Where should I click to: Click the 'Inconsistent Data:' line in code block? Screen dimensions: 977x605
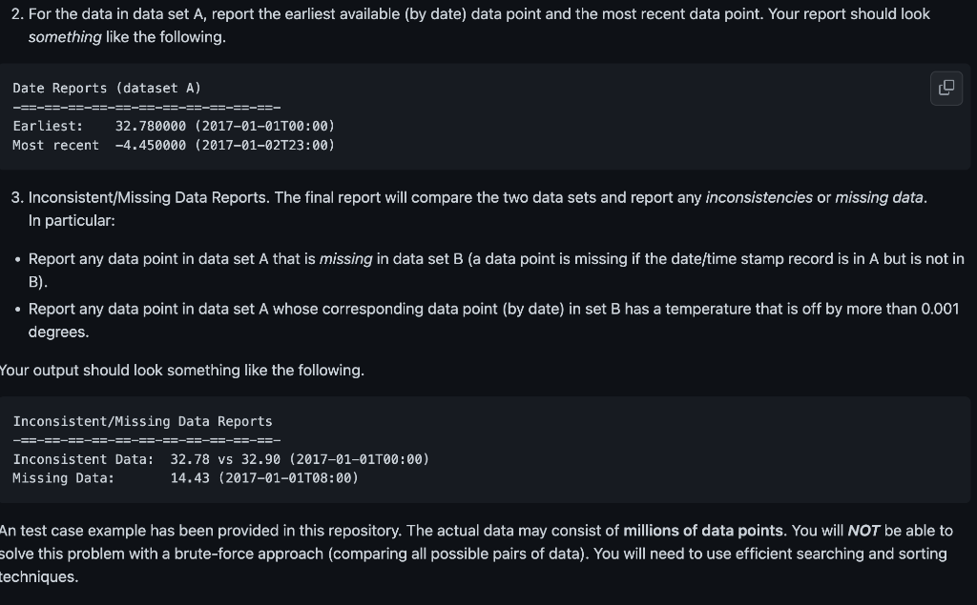click(x=221, y=459)
